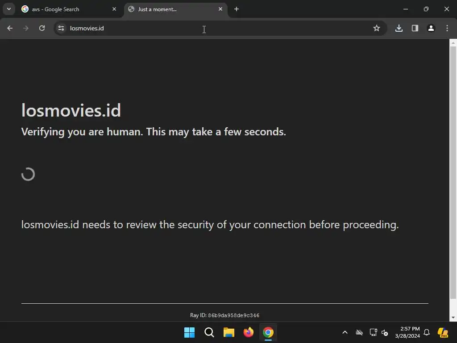The height and width of the screenshot is (343, 457).
Task: Click the losmovies.id page heading
Action: tap(71, 110)
